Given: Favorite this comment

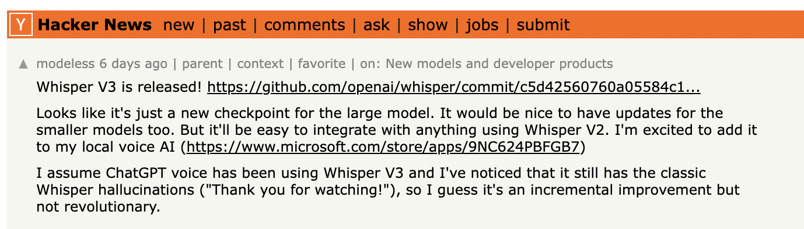Looking at the screenshot, I should (x=321, y=64).
